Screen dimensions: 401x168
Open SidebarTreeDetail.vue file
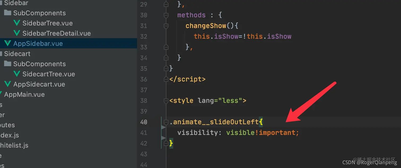(56, 33)
